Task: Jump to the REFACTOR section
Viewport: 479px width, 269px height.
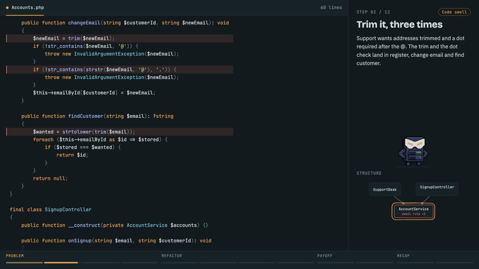Action: (x=172, y=256)
